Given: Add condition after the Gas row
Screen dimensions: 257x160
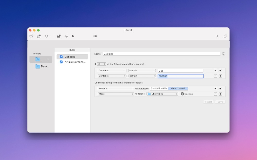Looking at the screenshot, I should coord(220,71).
